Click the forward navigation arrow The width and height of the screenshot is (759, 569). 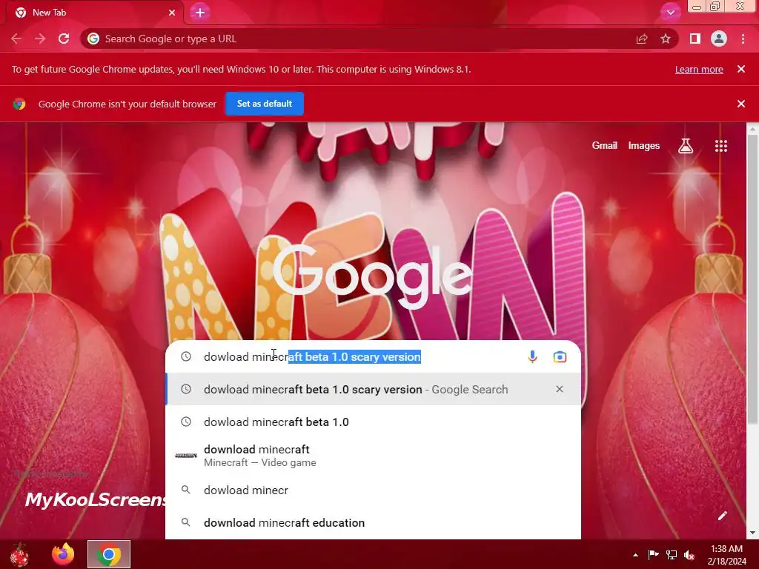coord(40,39)
